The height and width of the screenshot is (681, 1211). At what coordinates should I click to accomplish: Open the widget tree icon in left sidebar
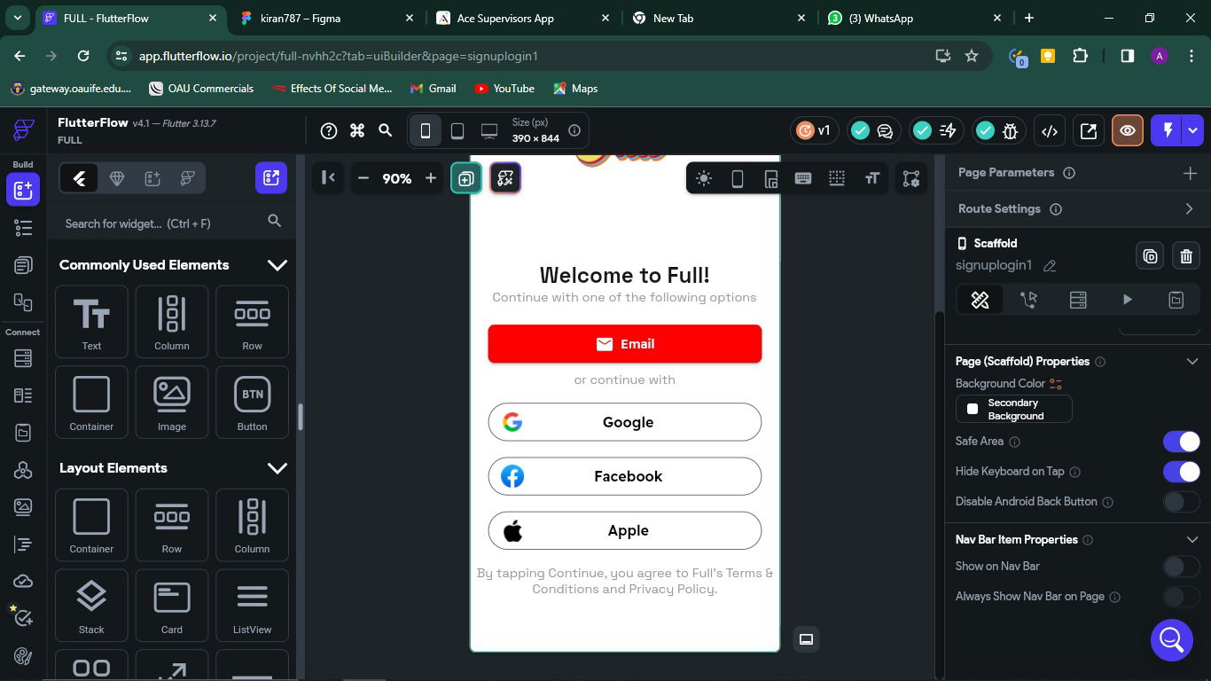tap(23, 228)
